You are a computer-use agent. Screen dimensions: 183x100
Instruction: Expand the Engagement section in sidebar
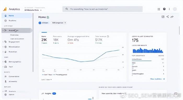point(14,42)
